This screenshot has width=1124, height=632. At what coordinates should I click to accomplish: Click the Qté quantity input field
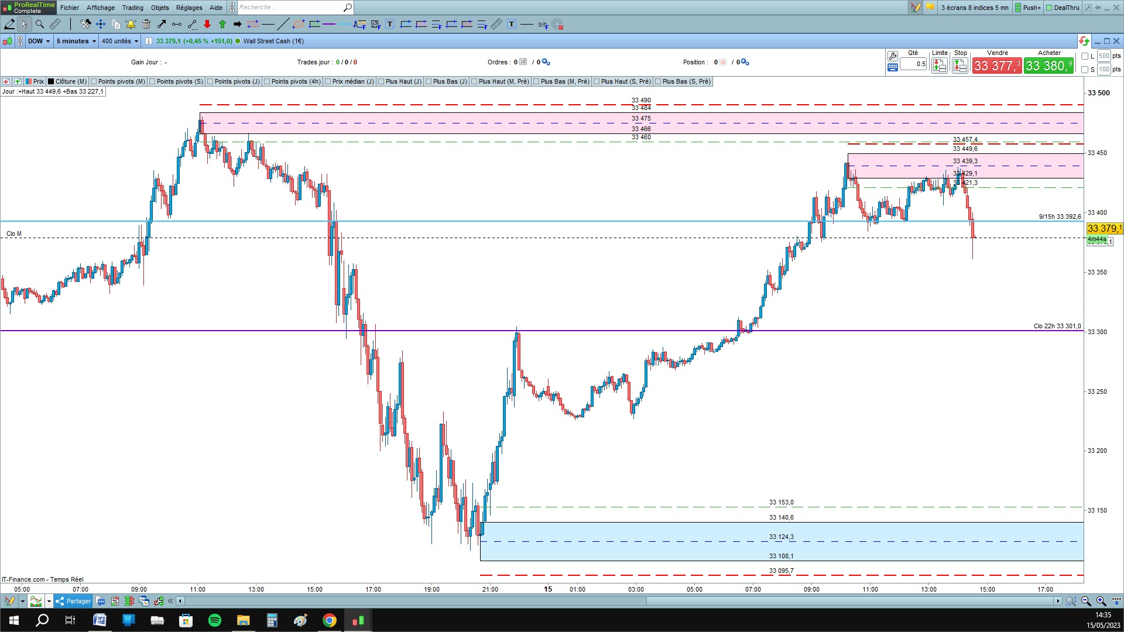point(913,64)
